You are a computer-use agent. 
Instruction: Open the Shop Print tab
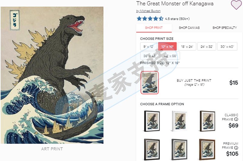pos(154,28)
